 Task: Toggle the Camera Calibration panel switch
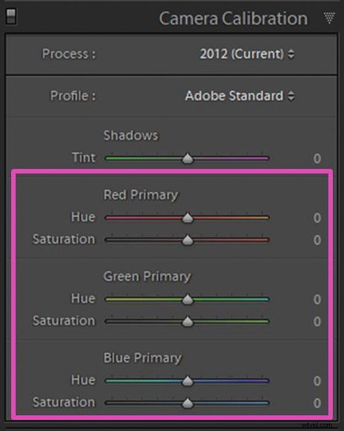click(11, 16)
